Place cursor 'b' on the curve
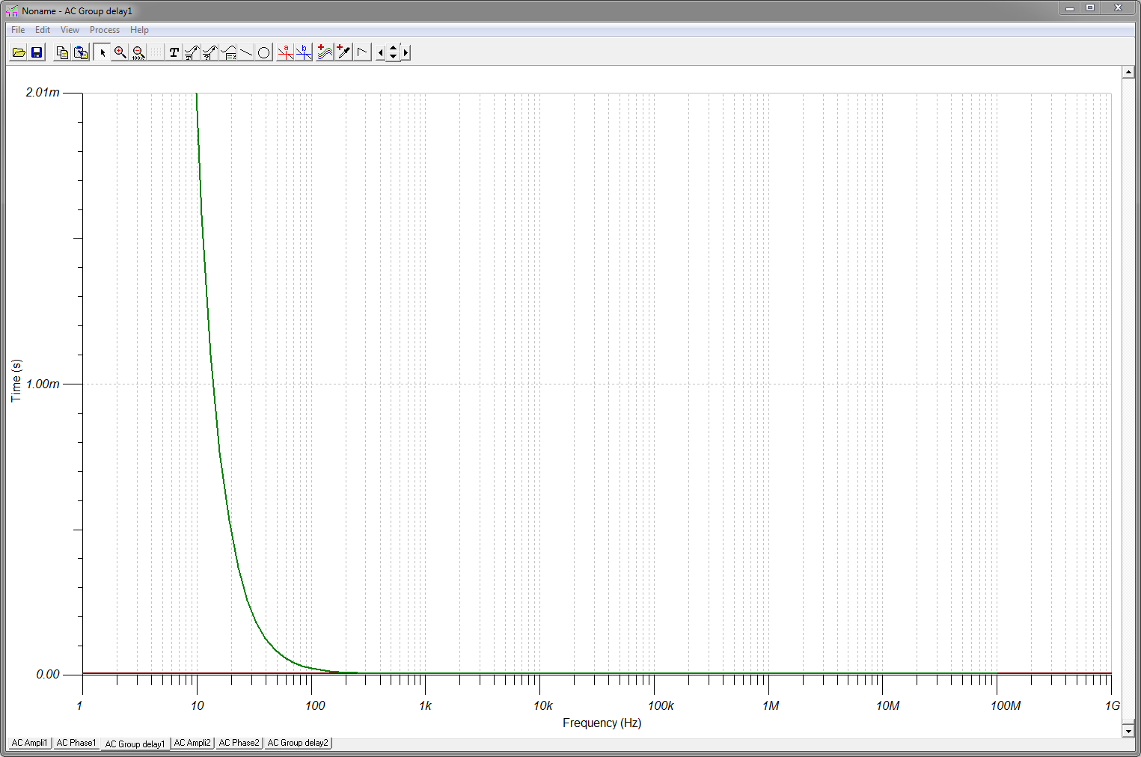The height and width of the screenshot is (757, 1141). pos(303,52)
